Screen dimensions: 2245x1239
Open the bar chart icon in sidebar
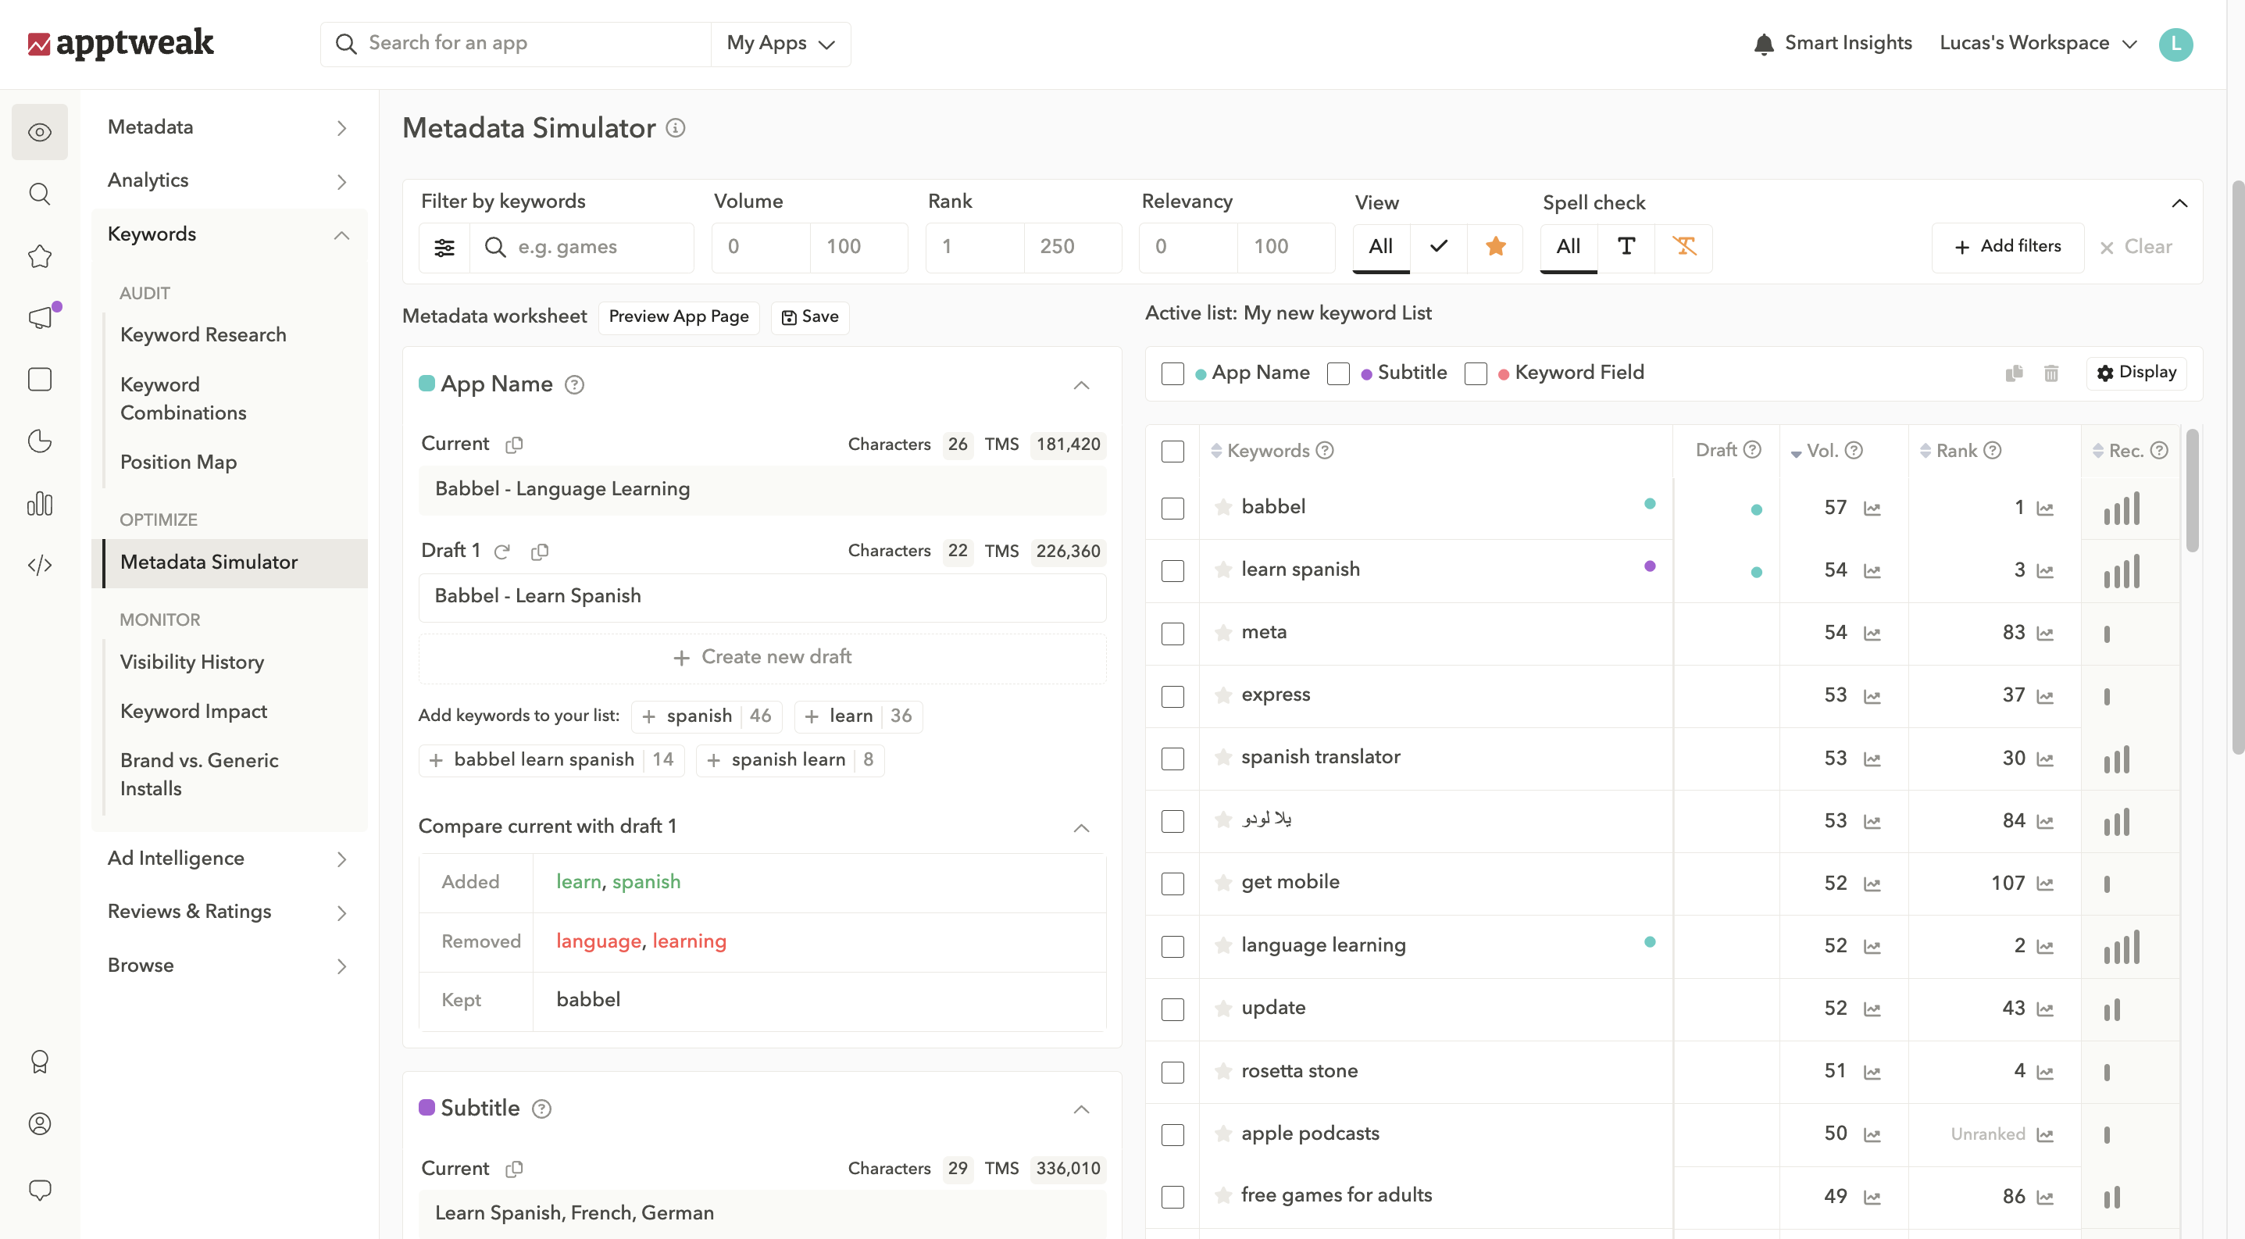click(x=40, y=504)
